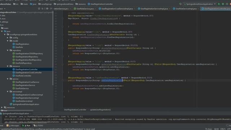Select UserRegistrationController in project tree
This screenshot has width=231, height=130.
point(26,69)
